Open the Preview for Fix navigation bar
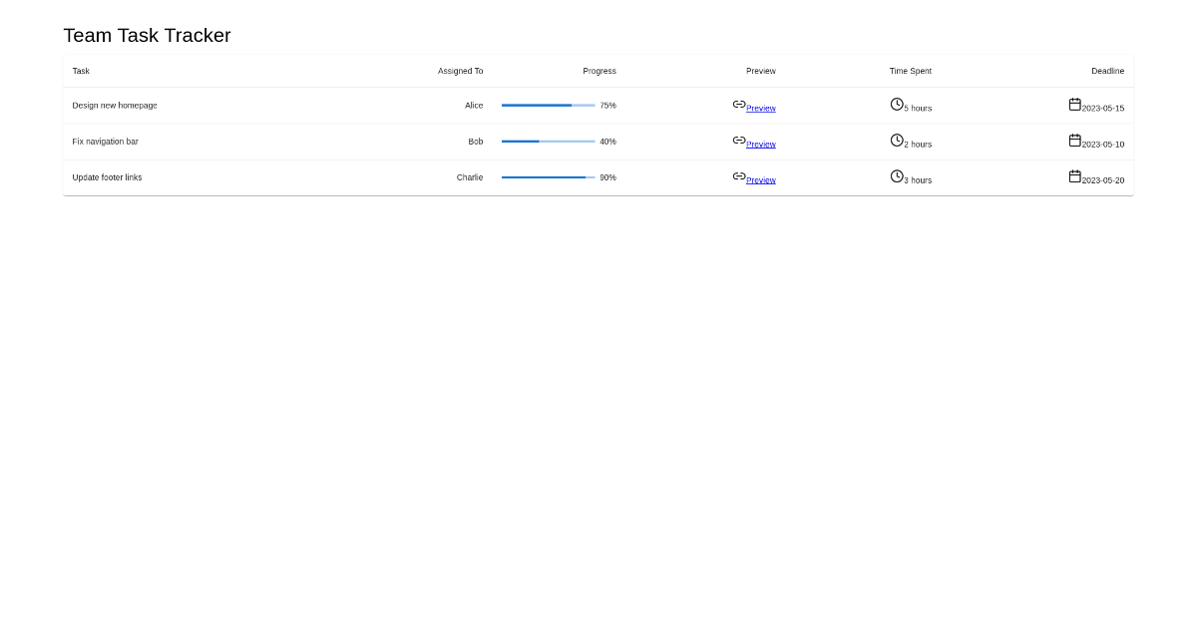This screenshot has width=1197, height=628. 760,144
